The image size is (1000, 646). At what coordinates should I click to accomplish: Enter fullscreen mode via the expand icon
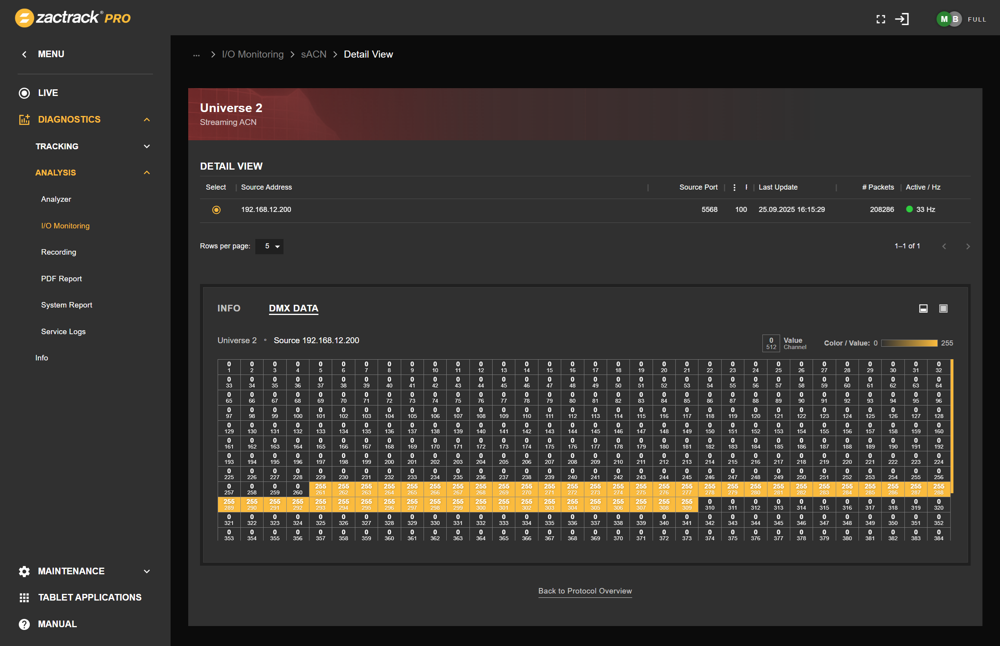click(880, 19)
